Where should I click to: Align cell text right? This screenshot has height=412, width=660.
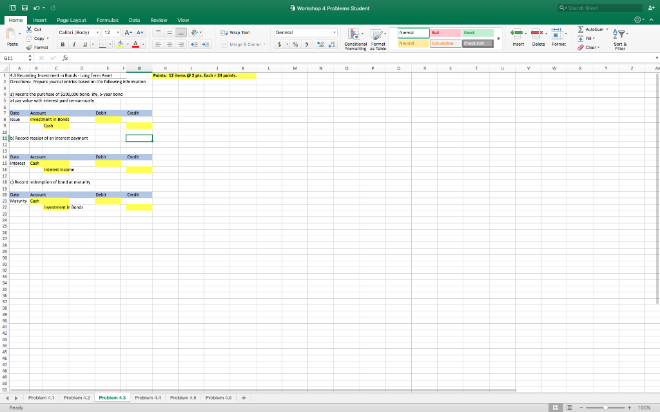181,44
